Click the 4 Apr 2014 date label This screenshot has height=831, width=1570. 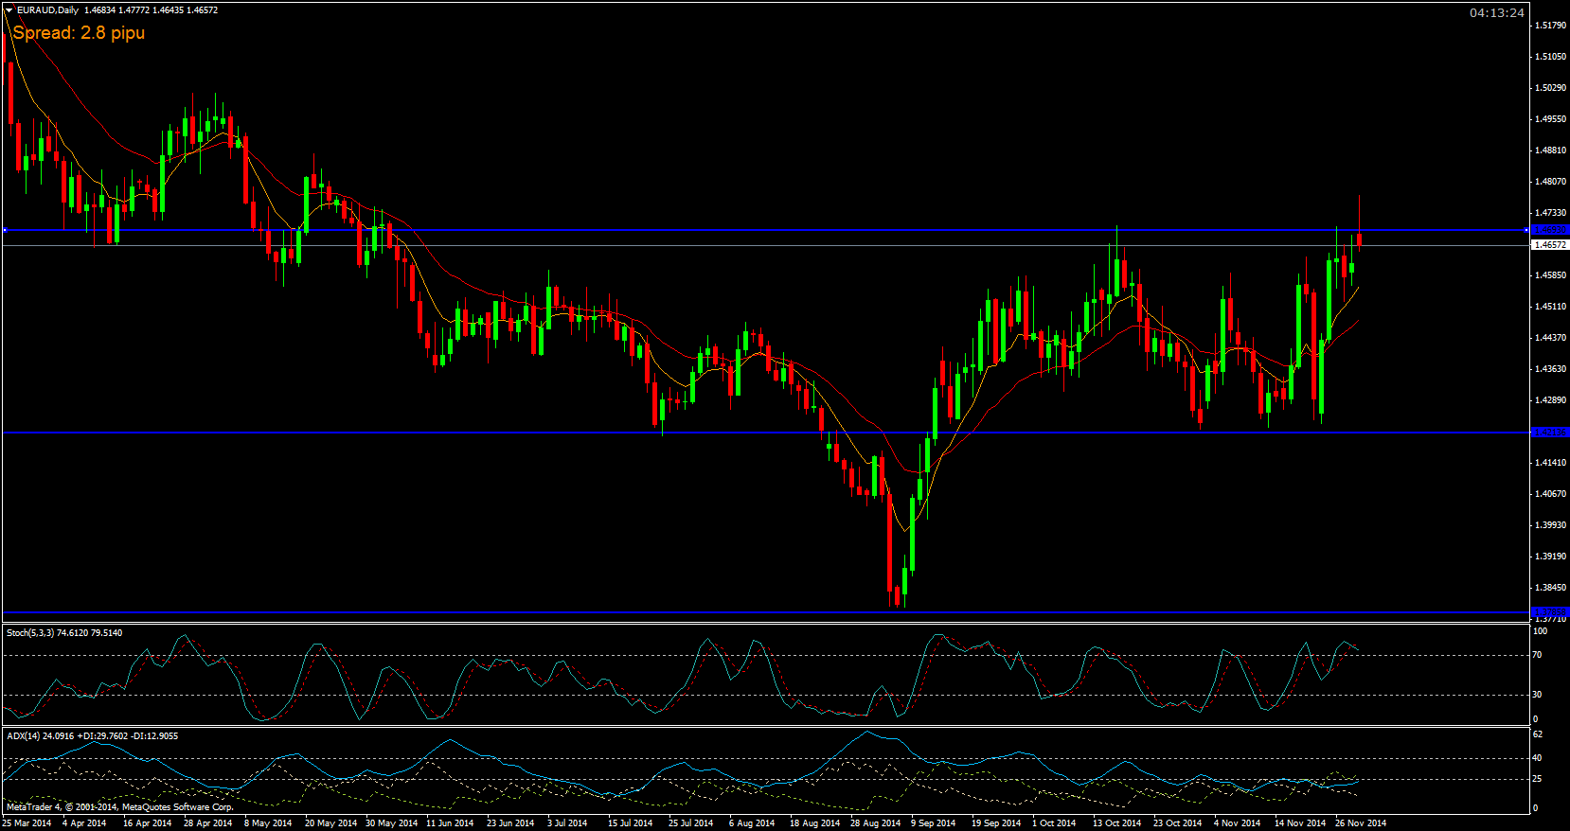coord(84,823)
